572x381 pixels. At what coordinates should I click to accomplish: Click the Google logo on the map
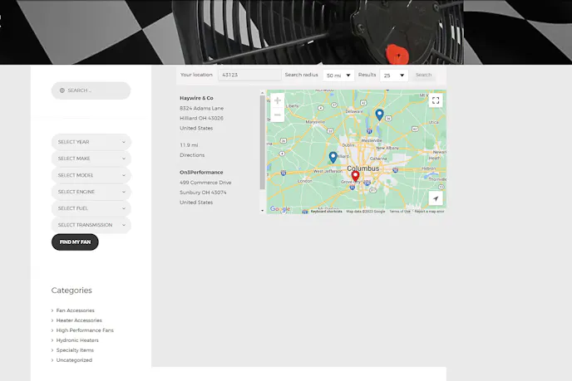[x=280, y=210]
